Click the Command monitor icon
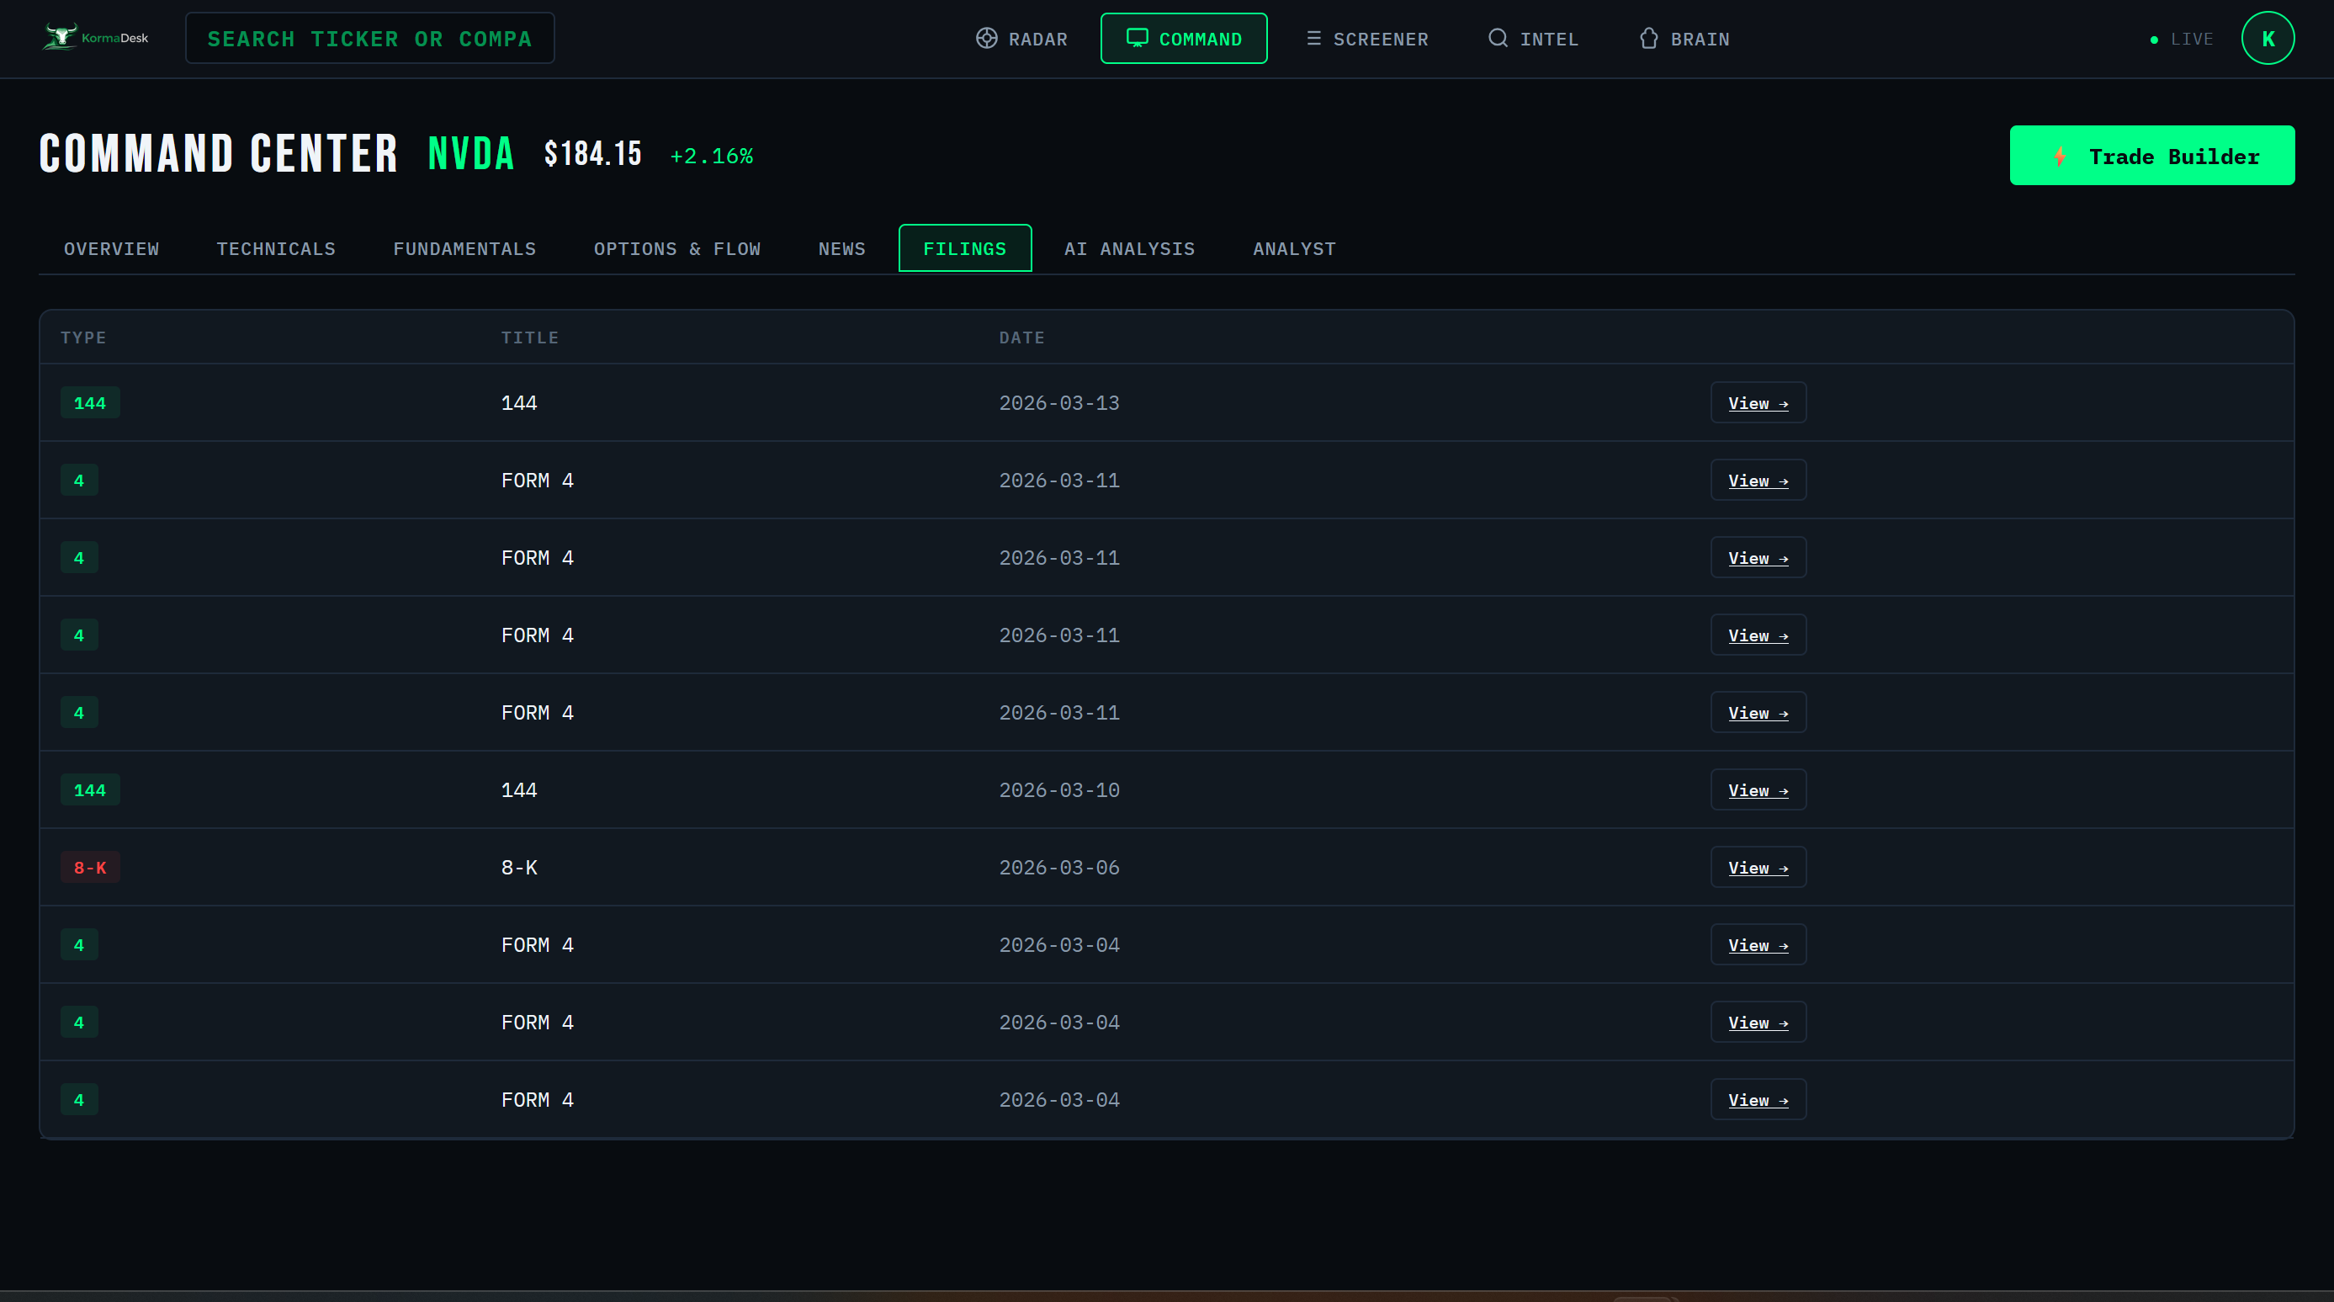 coord(1136,38)
